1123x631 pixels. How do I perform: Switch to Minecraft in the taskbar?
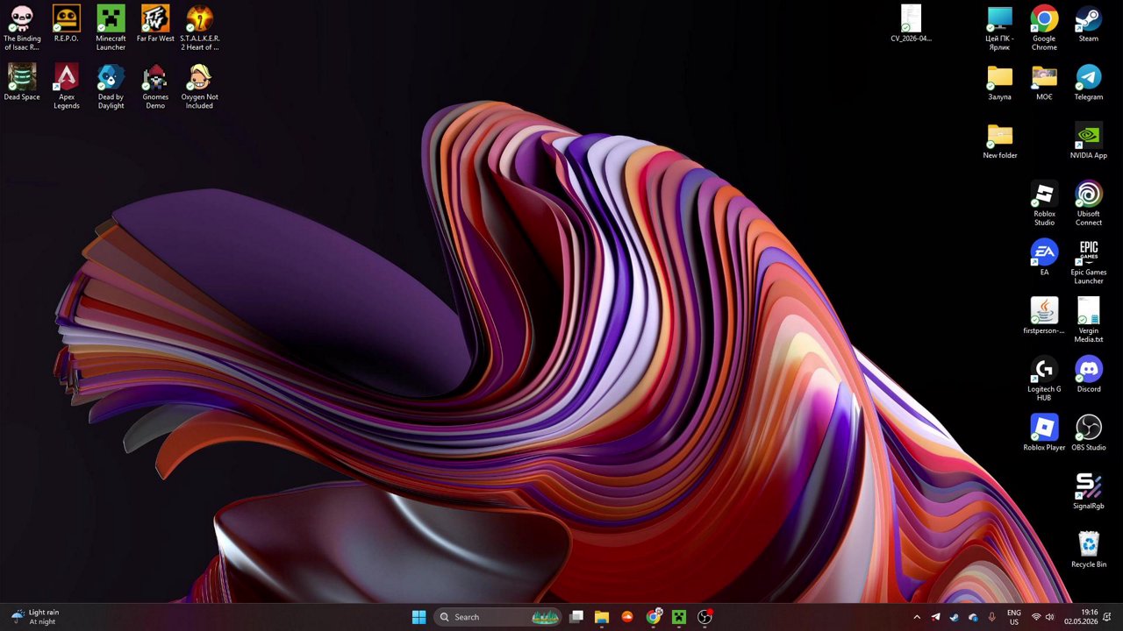(678, 617)
